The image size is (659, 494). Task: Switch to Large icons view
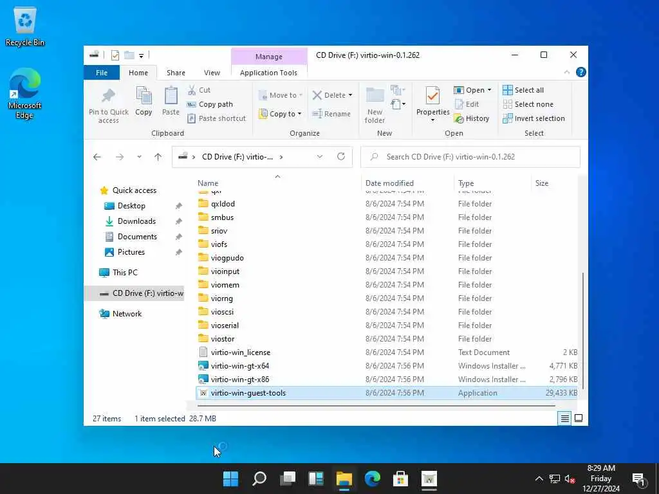tap(579, 418)
